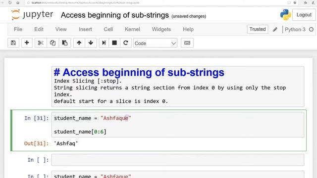Image resolution: width=317 pixels, height=178 pixels.
Task: Restart the kernel with the circular arrow icon
Action: coord(126,43)
